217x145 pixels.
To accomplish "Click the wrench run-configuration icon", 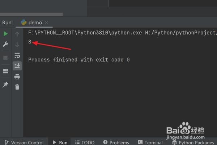I will click(x=5, y=44).
